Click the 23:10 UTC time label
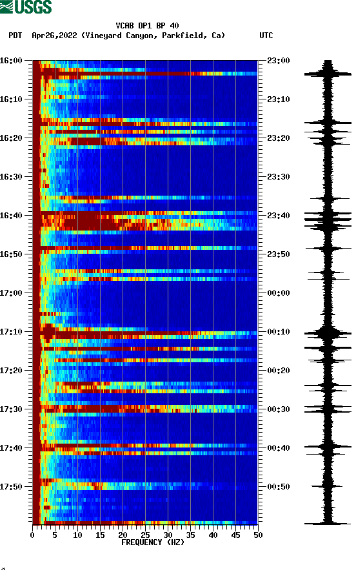 (279, 99)
